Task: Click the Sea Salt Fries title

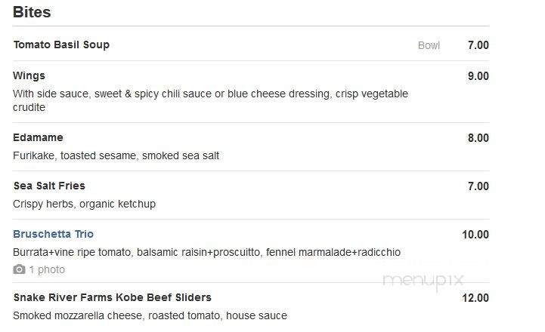Action: 49,186
